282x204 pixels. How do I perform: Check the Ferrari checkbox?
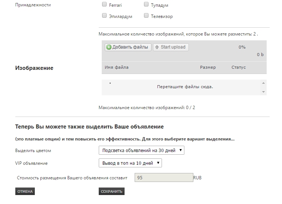click(104, 5)
